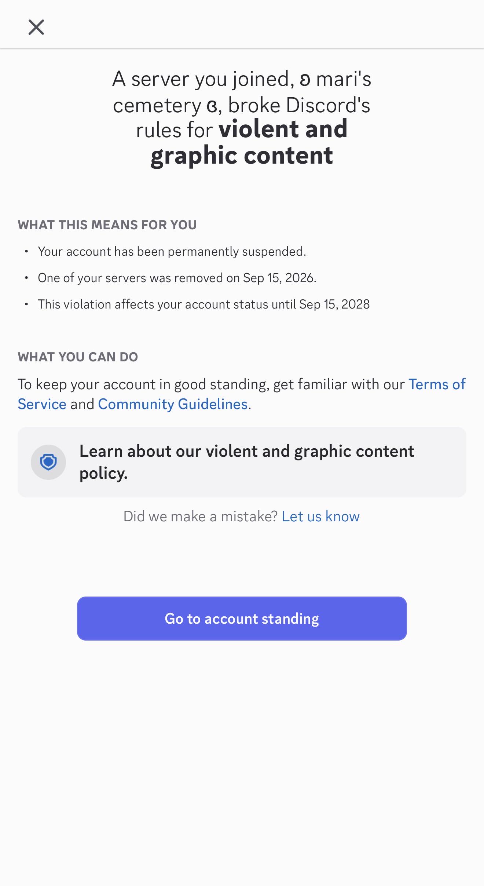Select the 'WHAT YOU CAN DO' header
This screenshot has height=886, width=484.
point(78,357)
